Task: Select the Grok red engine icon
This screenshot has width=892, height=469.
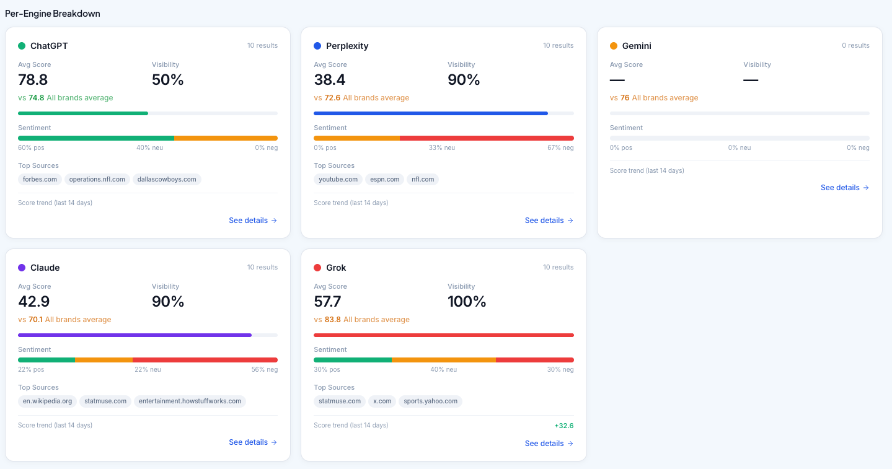Action: click(x=318, y=267)
